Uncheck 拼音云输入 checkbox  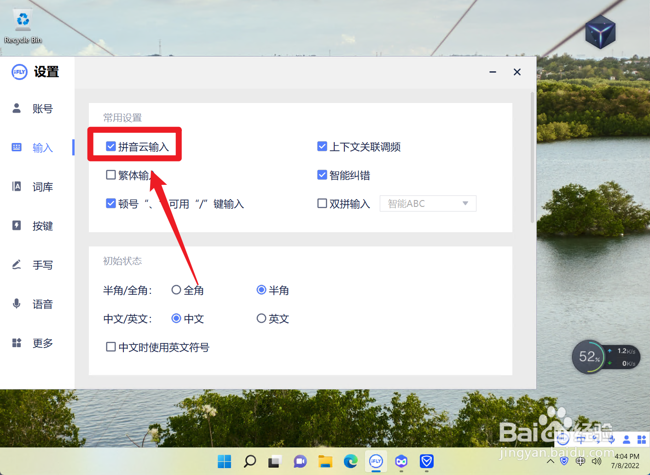pyautogui.click(x=111, y=146)
